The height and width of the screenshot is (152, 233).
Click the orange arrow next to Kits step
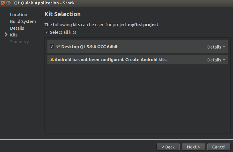pyautogui.click(x=6, y=35)
